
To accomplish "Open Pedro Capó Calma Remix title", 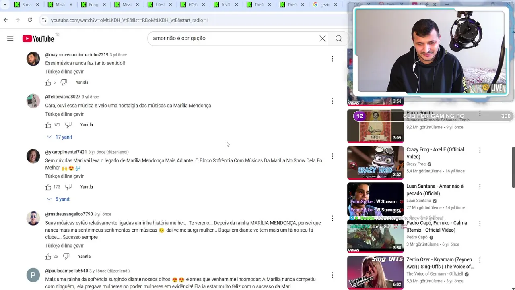I will (437, 226).
